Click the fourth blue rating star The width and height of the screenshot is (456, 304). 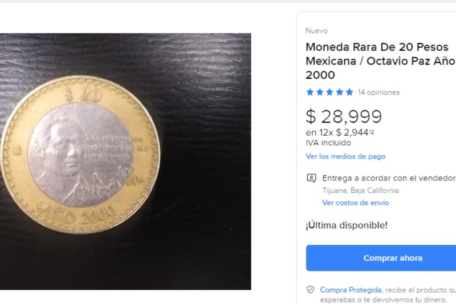339,92
